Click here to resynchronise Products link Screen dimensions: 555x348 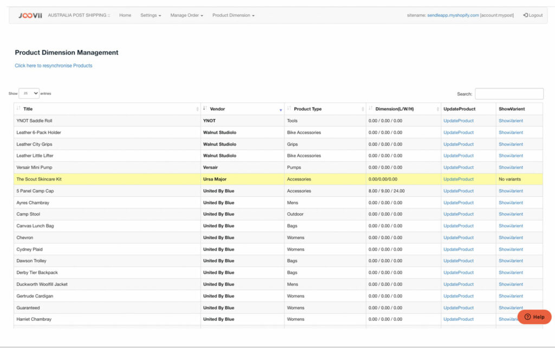click(54, 66)
